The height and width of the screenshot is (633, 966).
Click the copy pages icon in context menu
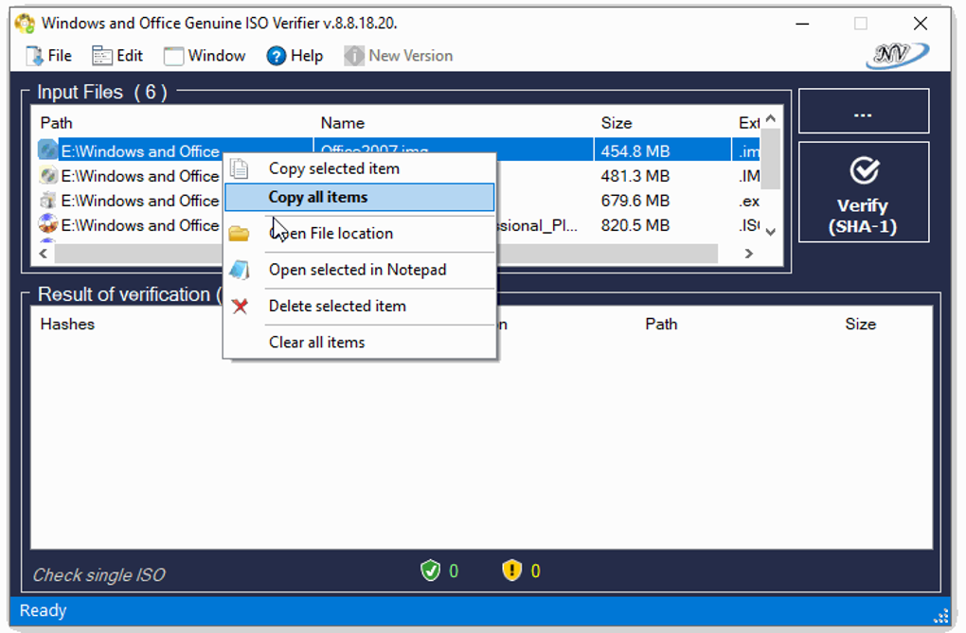click(239, 168)
